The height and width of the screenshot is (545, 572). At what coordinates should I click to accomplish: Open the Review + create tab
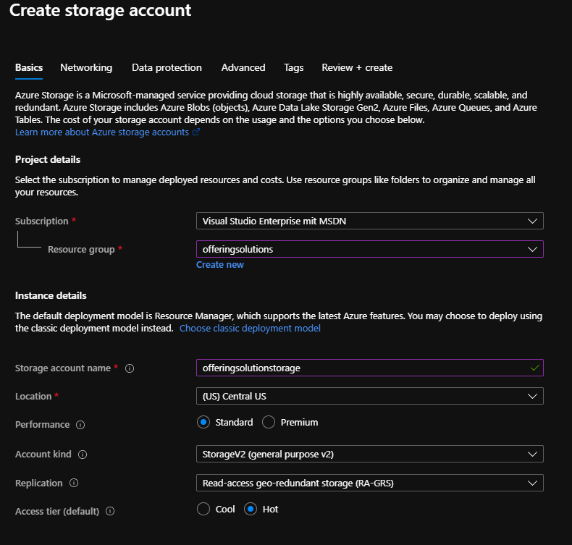click(x=357, y=68)
